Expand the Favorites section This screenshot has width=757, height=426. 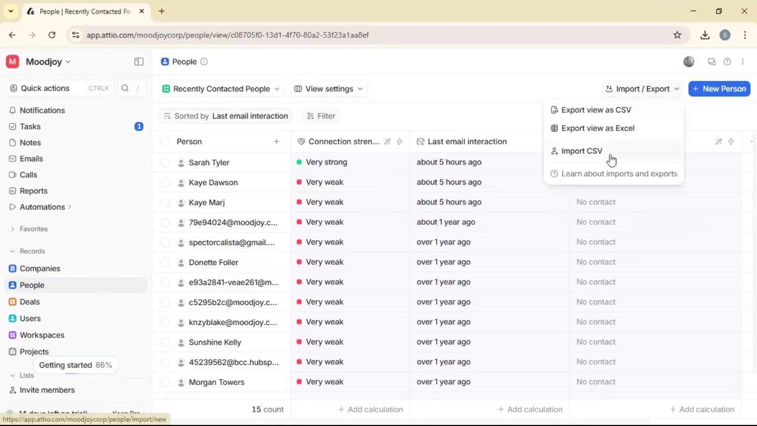coord(13,229)
